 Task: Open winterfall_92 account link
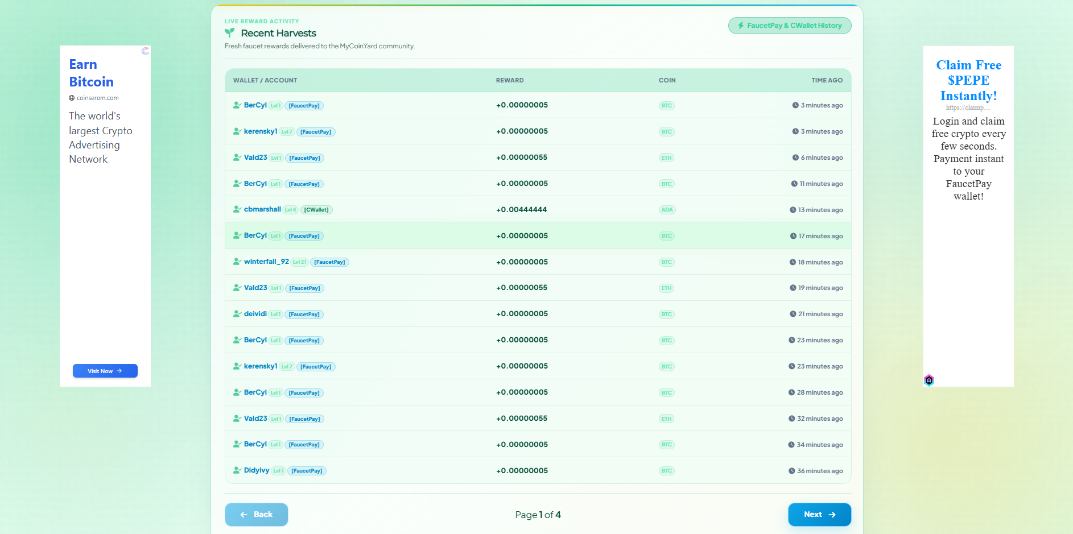coord(266,262)
